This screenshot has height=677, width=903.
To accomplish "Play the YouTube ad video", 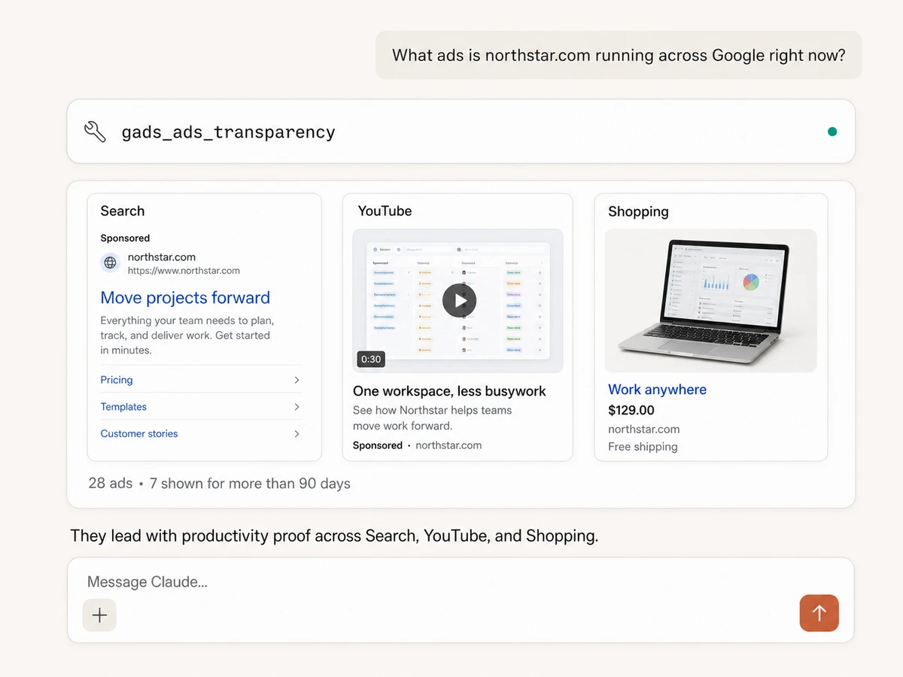I will pos(459,301).
